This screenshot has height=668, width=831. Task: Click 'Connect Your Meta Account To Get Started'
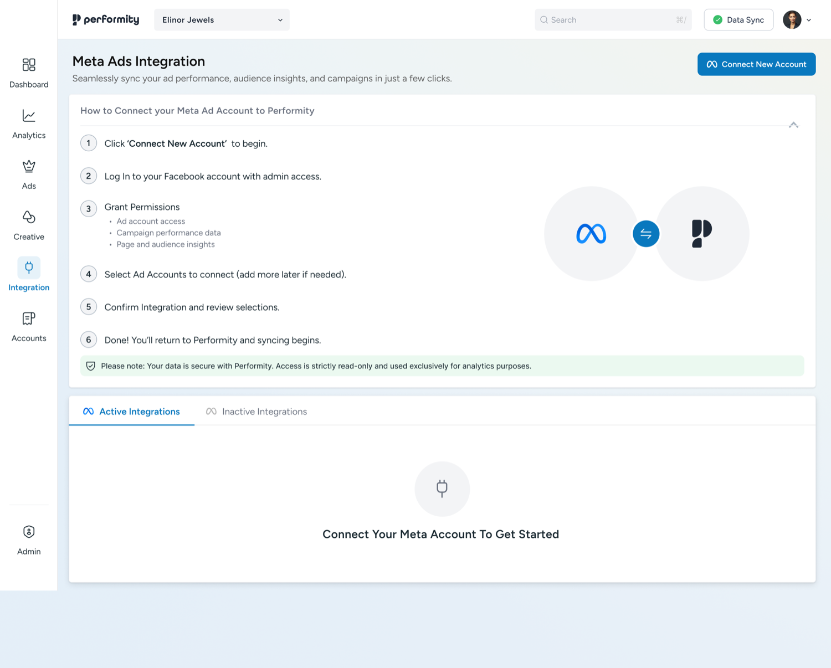point(441,534)
